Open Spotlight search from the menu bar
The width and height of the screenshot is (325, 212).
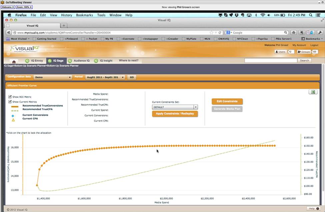(310, 15)
